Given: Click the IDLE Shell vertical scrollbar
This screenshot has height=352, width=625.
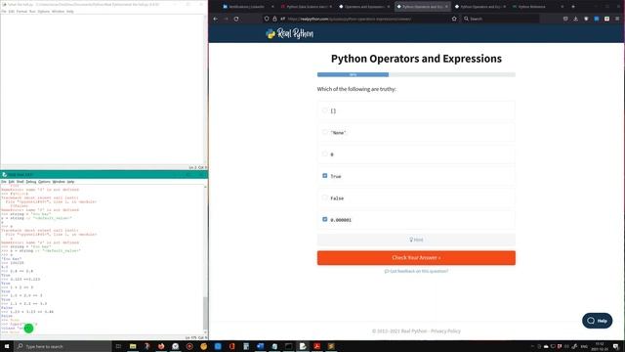Looking at the screenshot, I should click(205, 259).
